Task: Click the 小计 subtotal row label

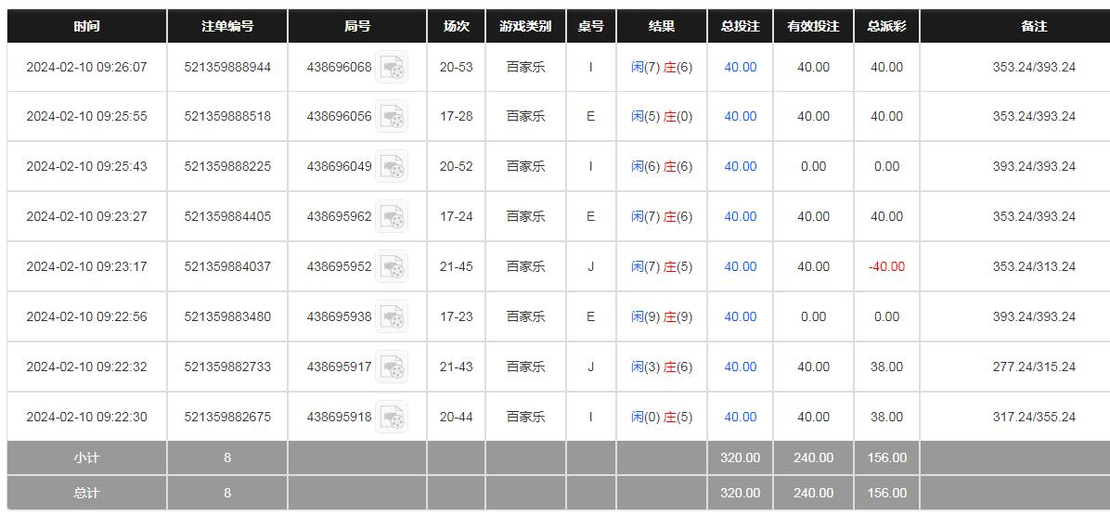Action: pos(86,458)
